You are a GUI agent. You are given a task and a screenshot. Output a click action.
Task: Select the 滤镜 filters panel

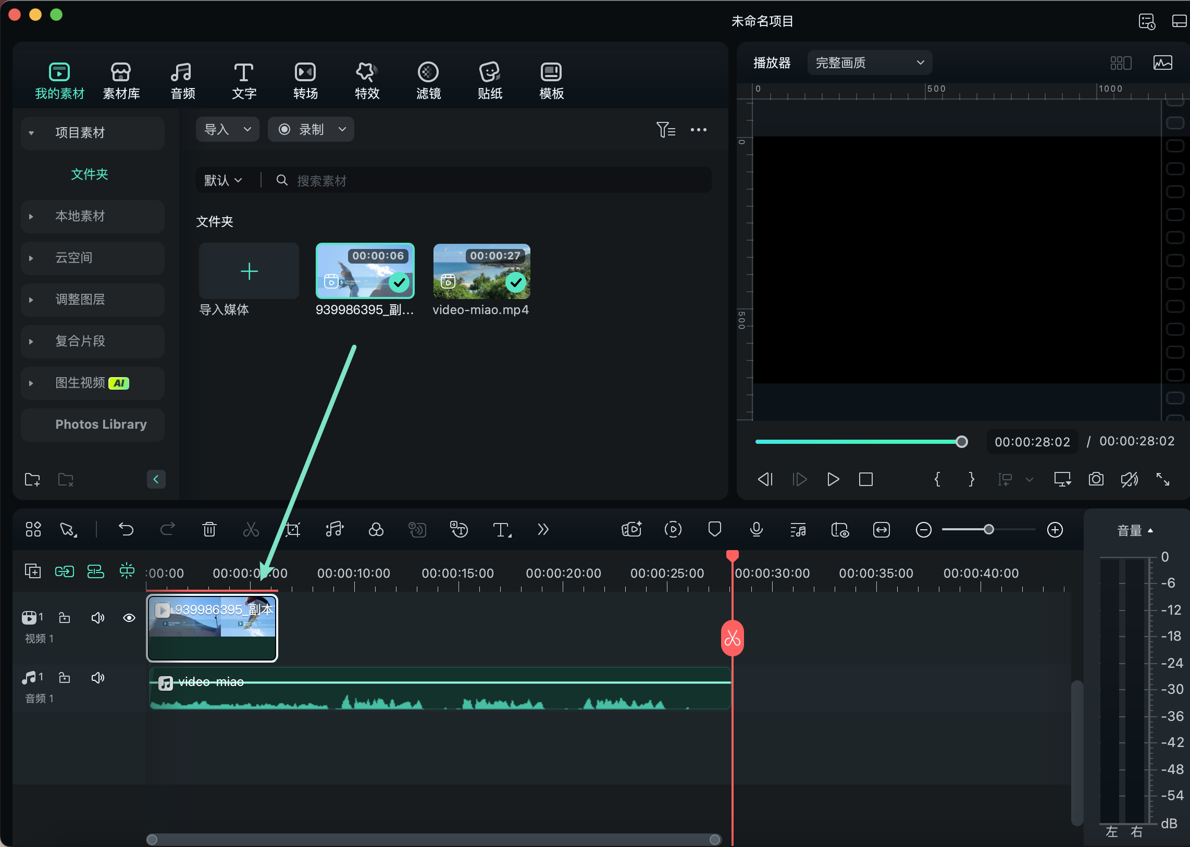coord(428,79)
